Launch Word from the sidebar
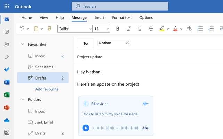This screenshot has height=139, width=223. (7, 82)
